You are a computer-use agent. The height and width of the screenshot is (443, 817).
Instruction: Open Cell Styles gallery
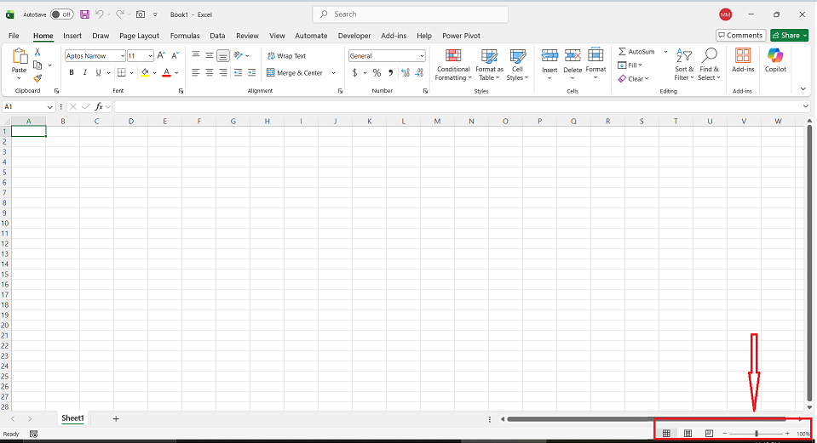coord(517,65)
